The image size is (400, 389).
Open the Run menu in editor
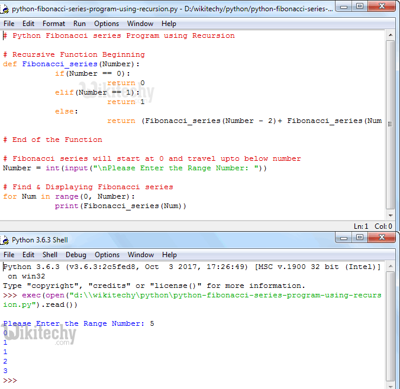click(79, 24)
